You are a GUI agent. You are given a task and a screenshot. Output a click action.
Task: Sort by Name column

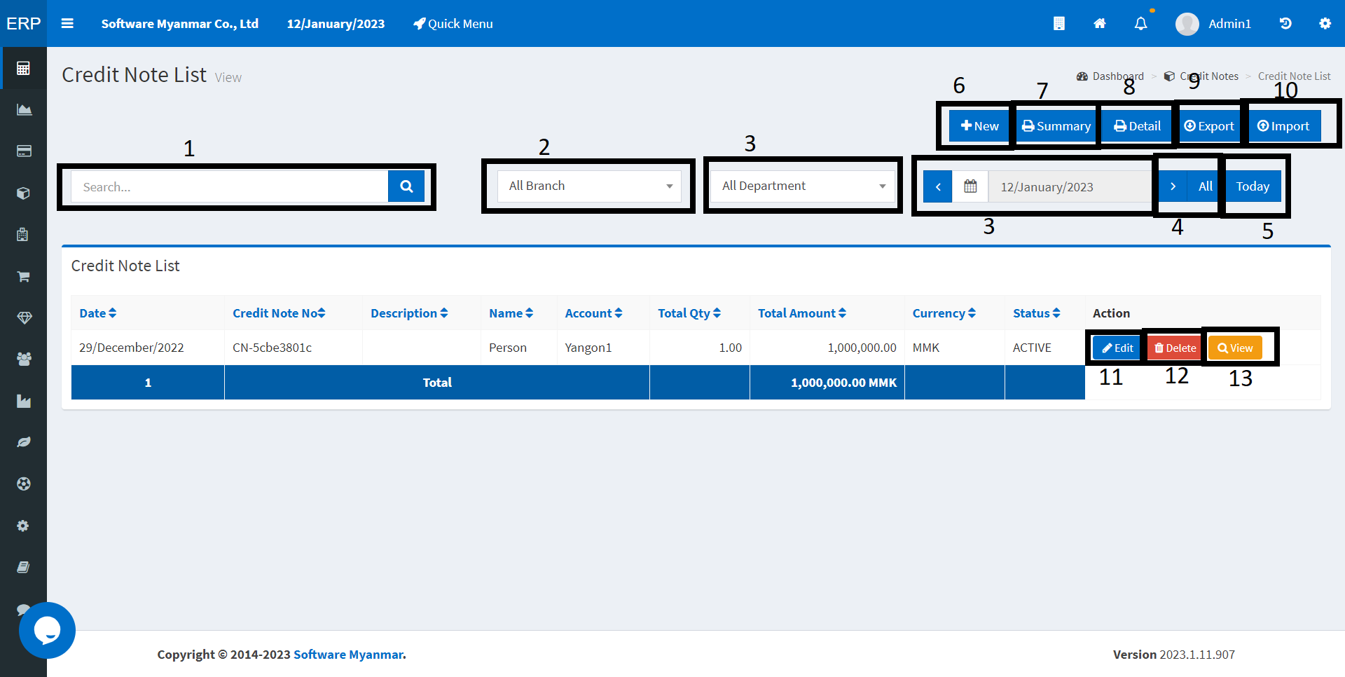pos(511,313)
